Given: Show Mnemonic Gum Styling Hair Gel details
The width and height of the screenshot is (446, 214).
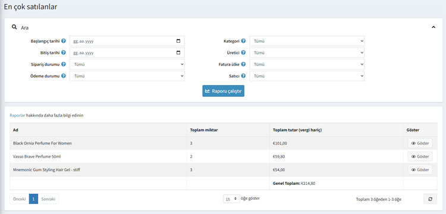Looking at the screenshot, I should tap(420, 169).
